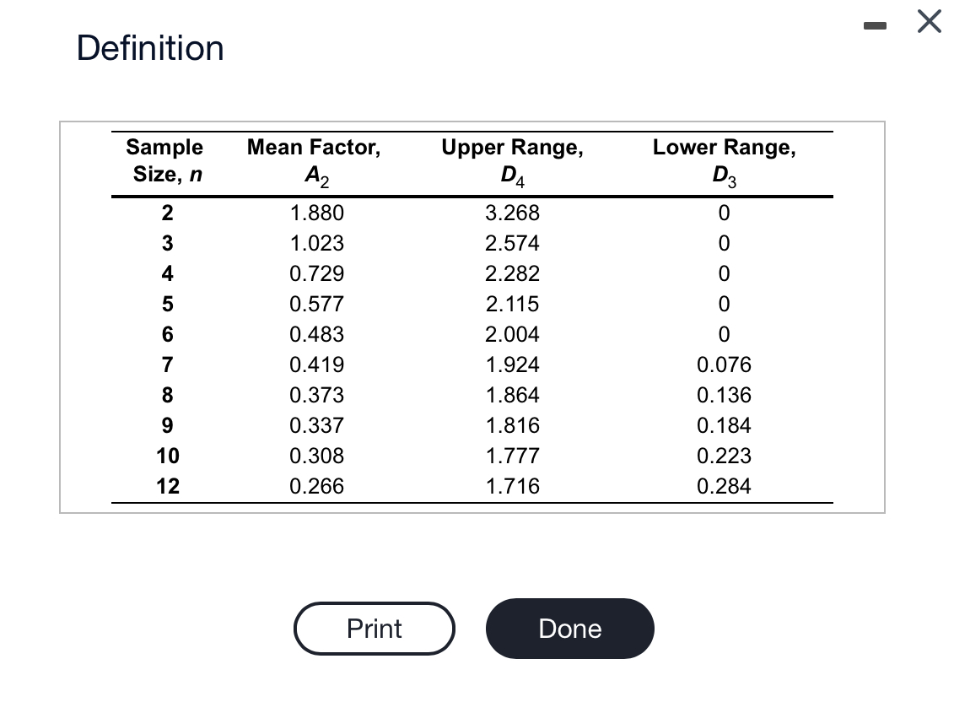The height and width of the screenshot is (702, 954).
Task: Close the Definition dialog with the X
Action: tap(929, 22)
